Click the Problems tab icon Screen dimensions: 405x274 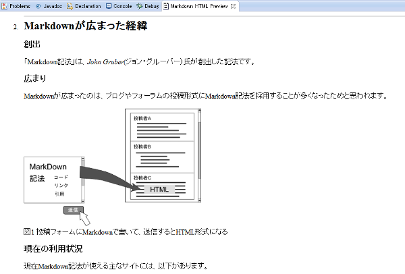click(4, 6)
